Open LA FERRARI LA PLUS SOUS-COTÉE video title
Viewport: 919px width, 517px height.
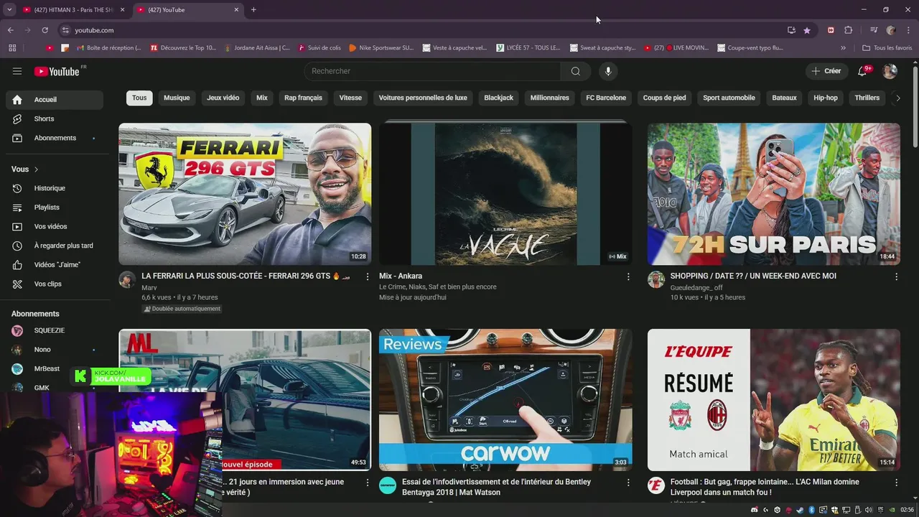pyautogui.click(x=246, y=276)
